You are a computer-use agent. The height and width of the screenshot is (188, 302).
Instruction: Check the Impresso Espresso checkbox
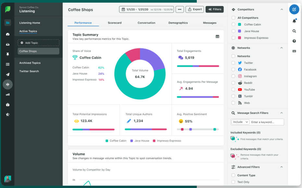(x=233, y=38)
